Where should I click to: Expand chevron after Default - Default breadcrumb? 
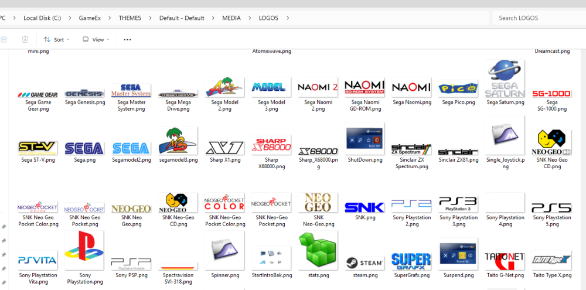pos(213,18)
